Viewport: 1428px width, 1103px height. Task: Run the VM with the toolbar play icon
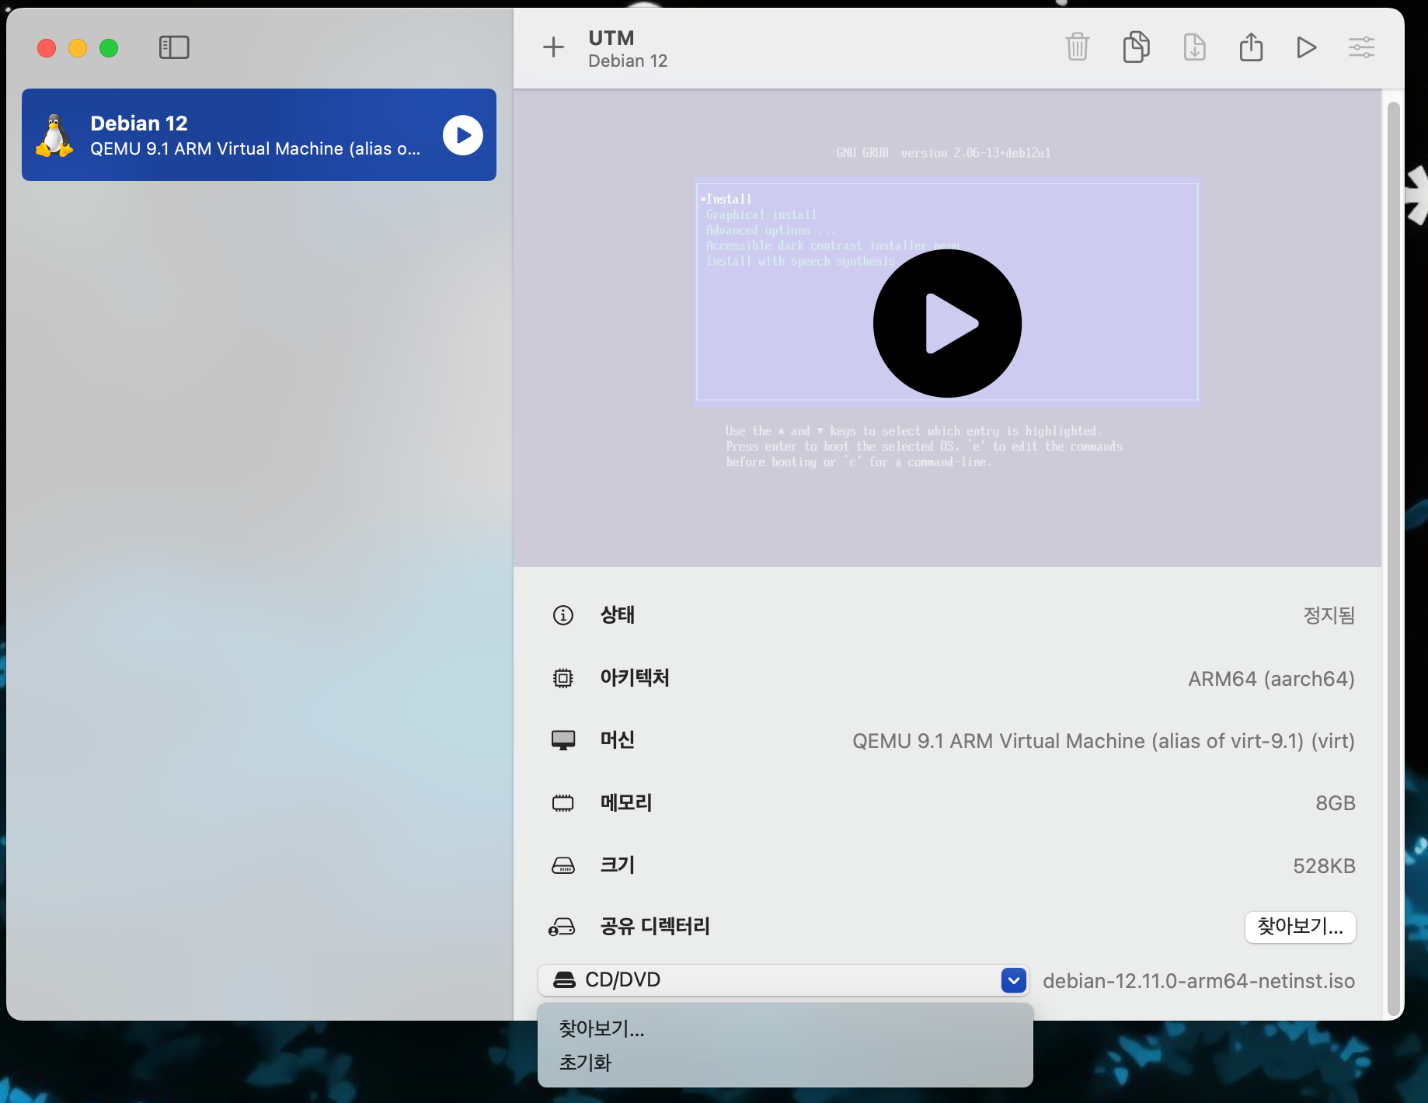coord(1306,47)
